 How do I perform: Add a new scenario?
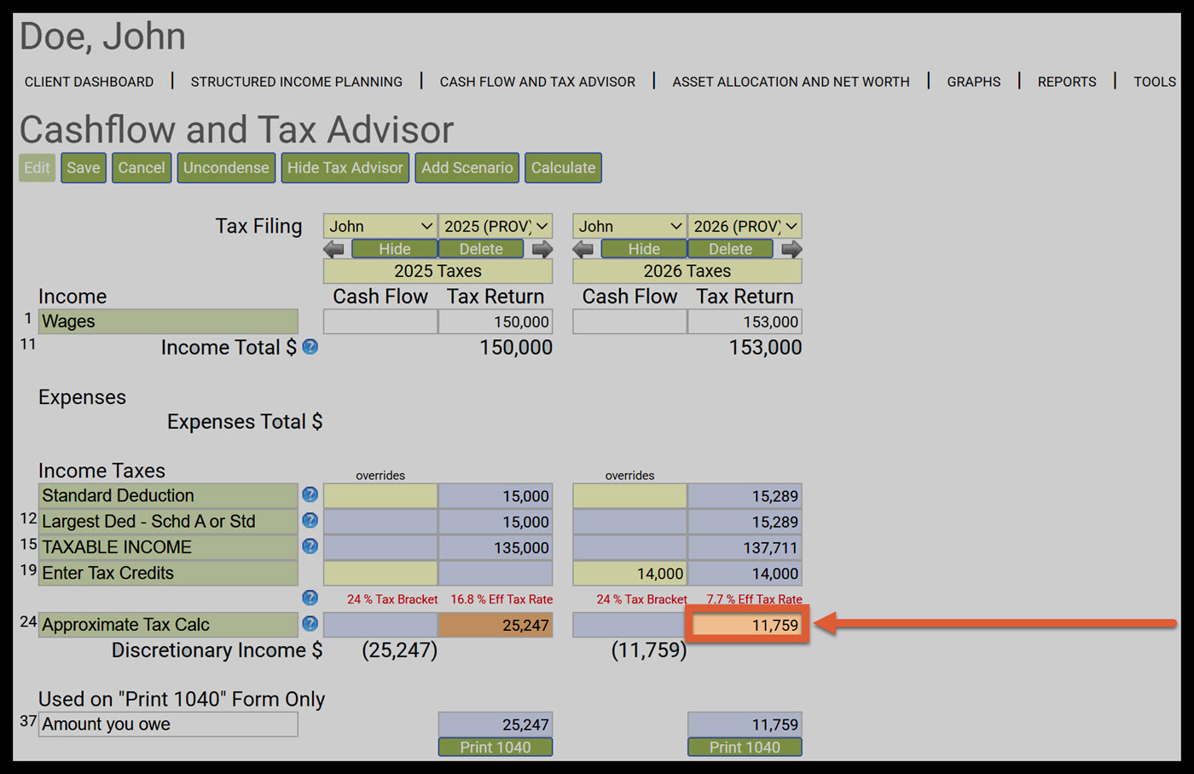[467, 168]
